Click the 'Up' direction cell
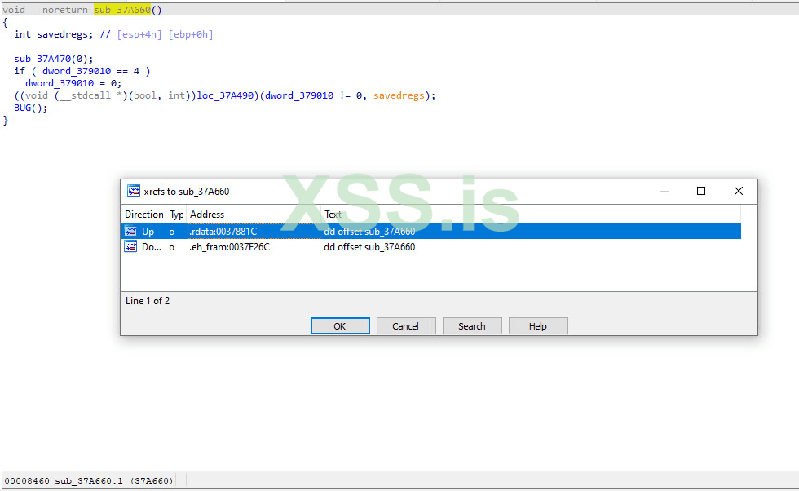 (148, 232)
